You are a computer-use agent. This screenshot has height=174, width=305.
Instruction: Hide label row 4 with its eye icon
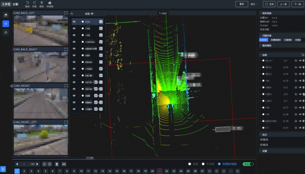[74, 42]
